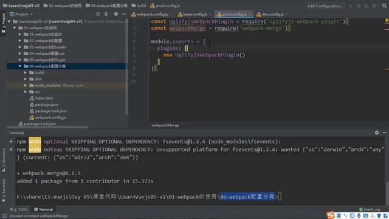
Task: Click Sogou emoji face icon
Action: (352, 215)
